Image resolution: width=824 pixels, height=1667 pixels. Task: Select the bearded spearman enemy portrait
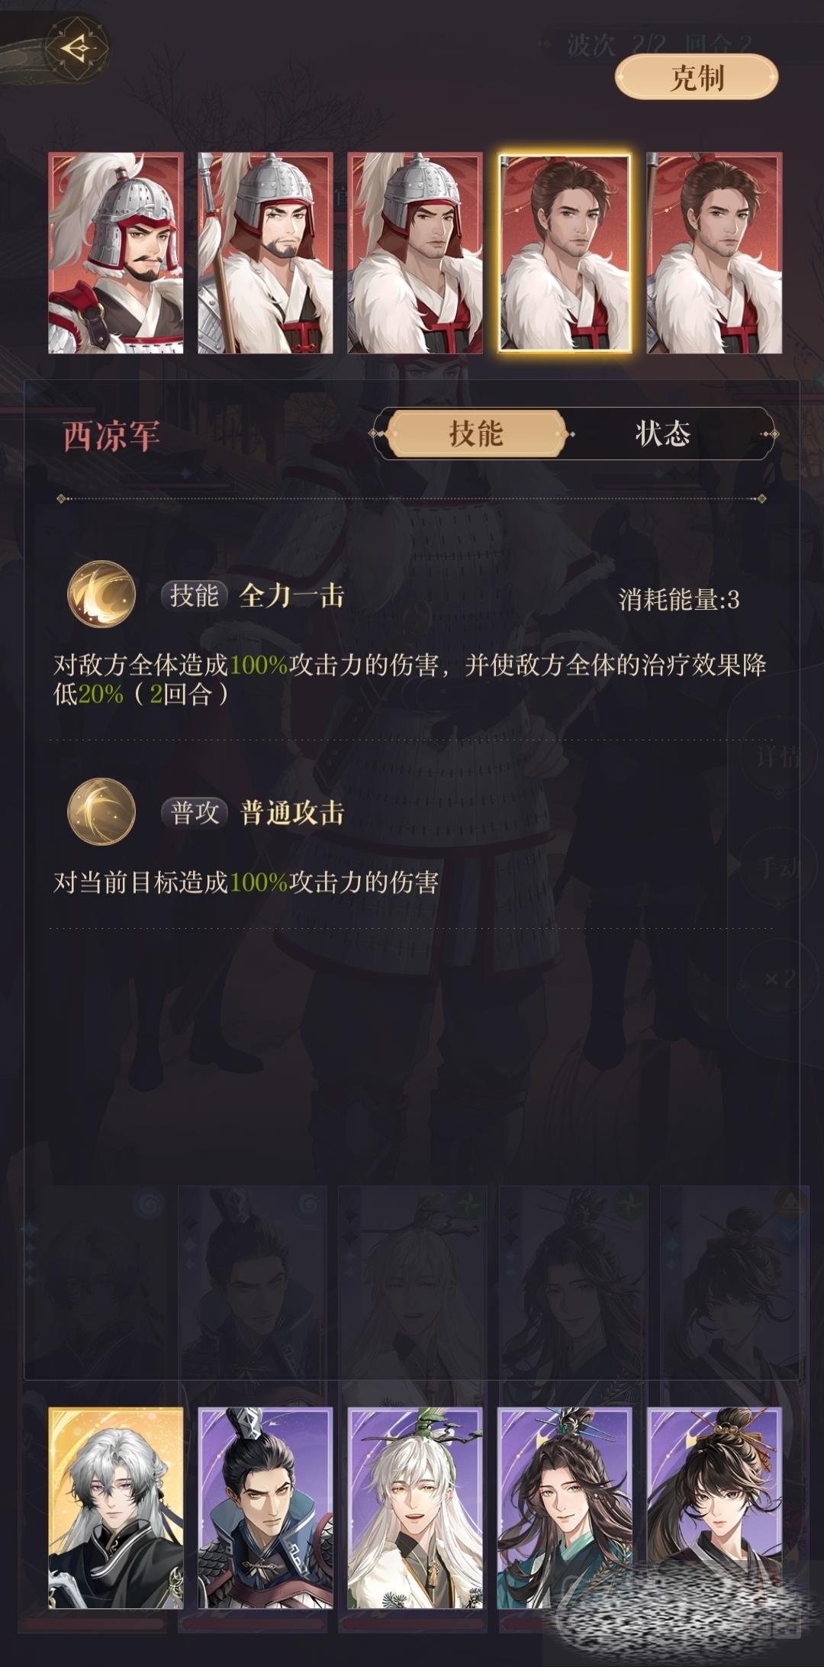pos(266,253)
